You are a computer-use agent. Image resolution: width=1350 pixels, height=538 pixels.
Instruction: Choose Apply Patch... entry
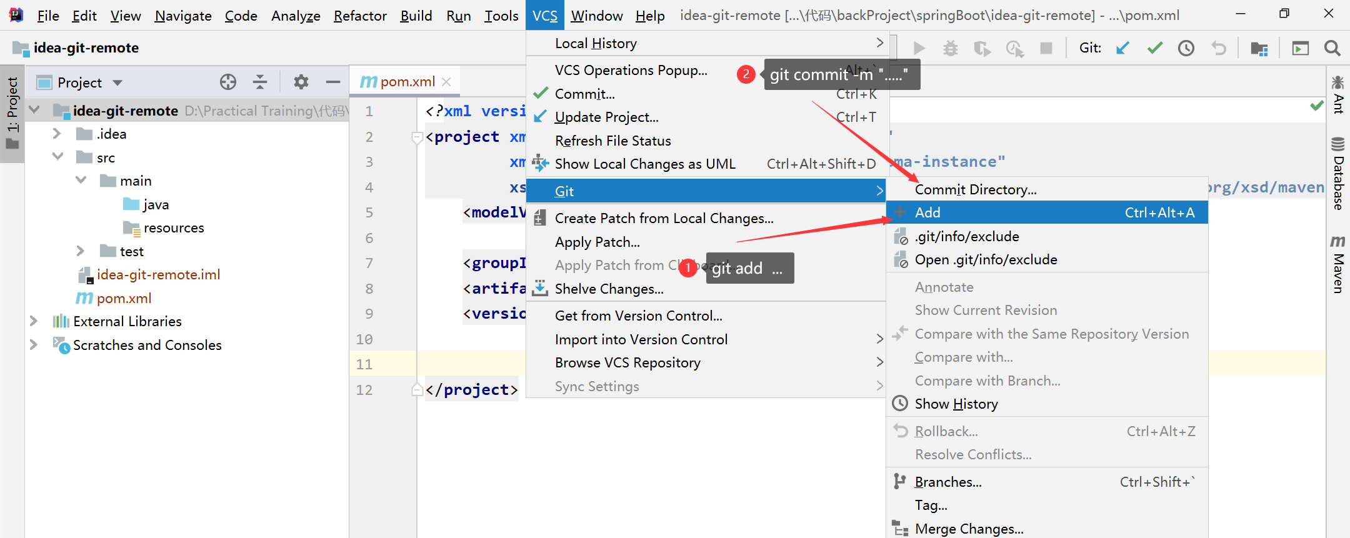tap(706, 242)
